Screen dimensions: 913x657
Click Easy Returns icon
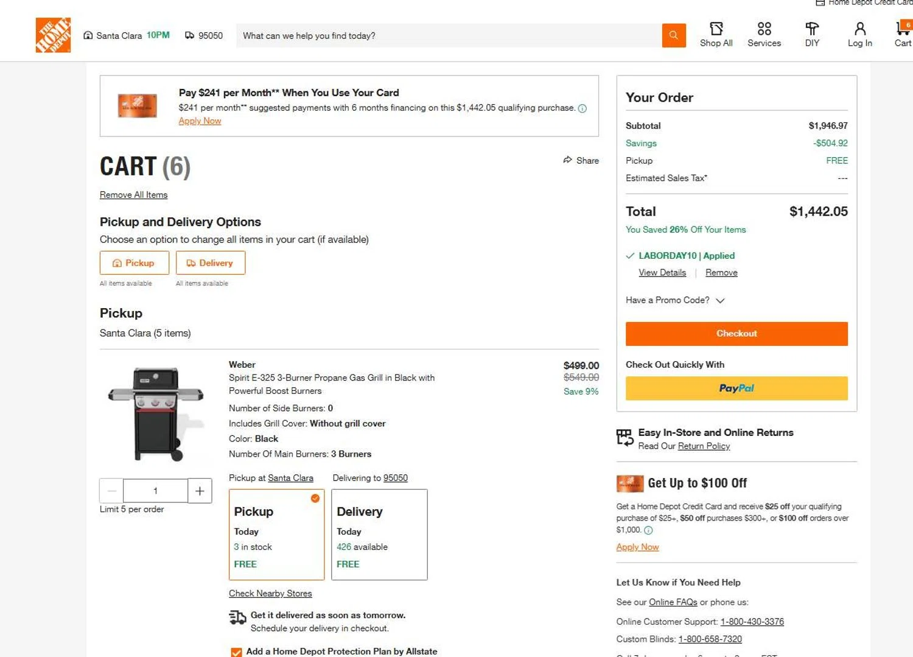pyautogui.click(x=624, y=437)
